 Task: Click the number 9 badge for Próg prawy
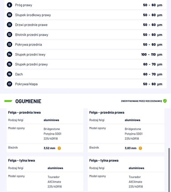pos(10,5)
